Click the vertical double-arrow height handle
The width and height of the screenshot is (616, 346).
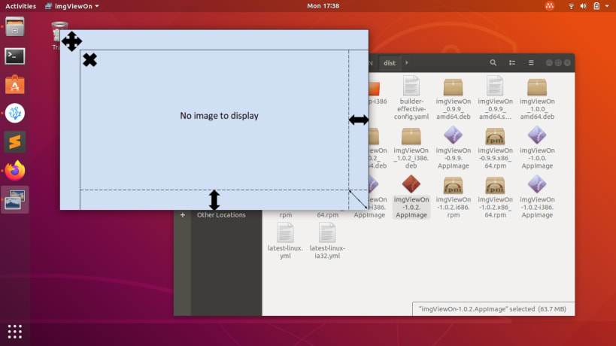click(214, 200)
